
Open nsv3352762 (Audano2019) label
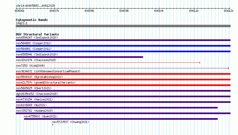coord(34,111)
